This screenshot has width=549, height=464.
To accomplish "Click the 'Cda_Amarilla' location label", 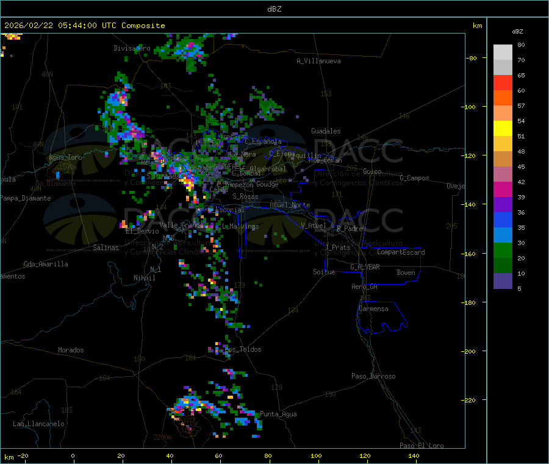I will click(x=46, y=264).
